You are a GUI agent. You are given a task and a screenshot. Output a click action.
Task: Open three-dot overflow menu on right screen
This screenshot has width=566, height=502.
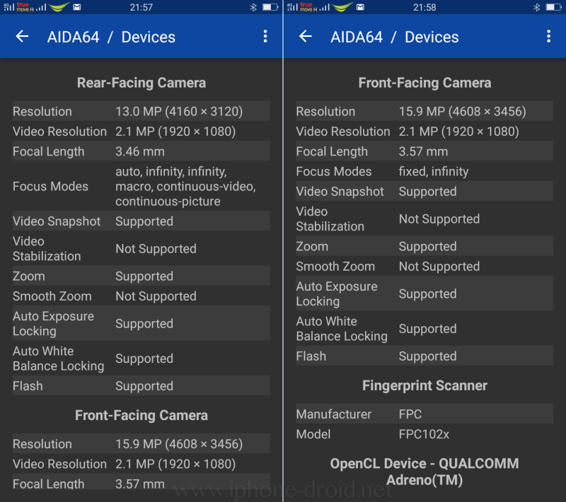point(549,37)
